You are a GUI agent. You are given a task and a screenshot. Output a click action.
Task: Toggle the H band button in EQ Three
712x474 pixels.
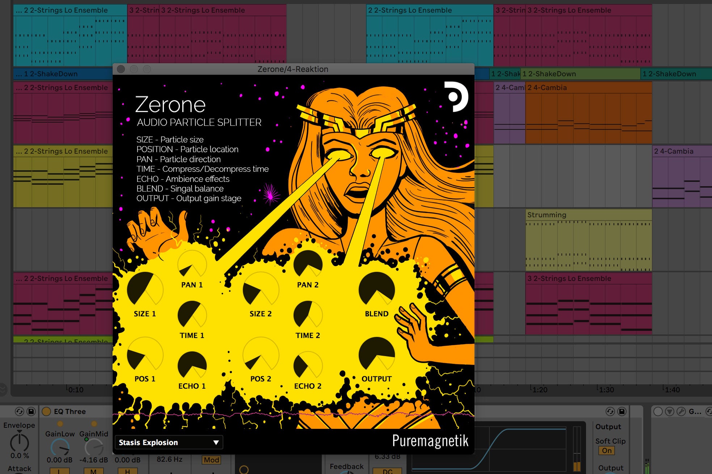coord(127,471)
